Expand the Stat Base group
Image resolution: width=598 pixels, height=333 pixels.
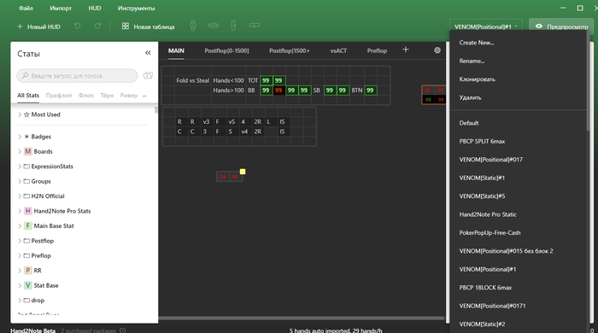(x=20, y=285)
